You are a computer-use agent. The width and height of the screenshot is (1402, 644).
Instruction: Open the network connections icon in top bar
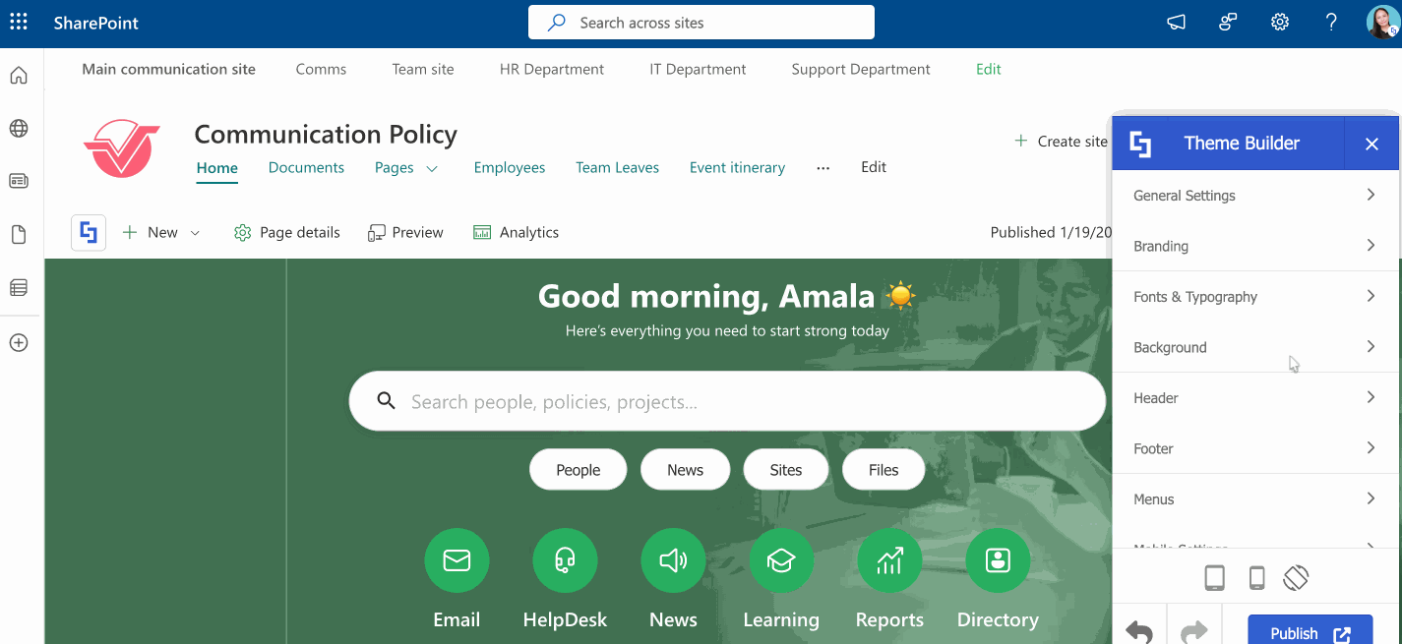(x=1228, y=22)
